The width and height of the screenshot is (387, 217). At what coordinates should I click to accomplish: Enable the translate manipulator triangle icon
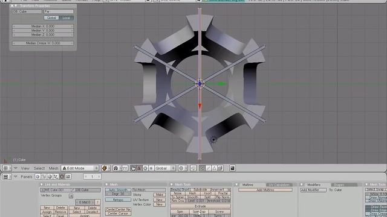click(x=139, y=168)
